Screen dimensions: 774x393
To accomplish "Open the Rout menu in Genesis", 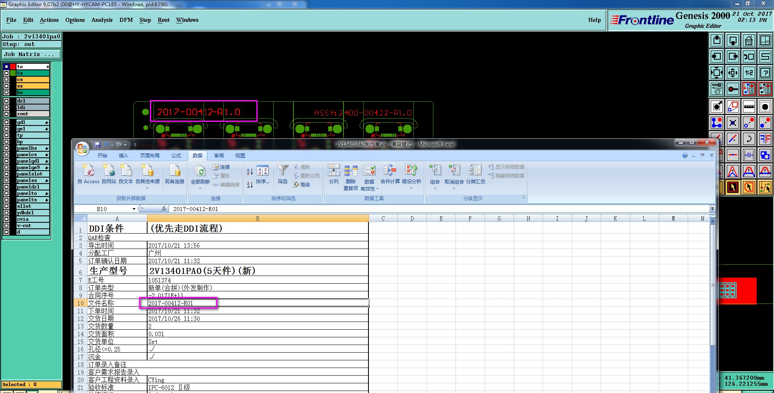I will pos(164,20).
